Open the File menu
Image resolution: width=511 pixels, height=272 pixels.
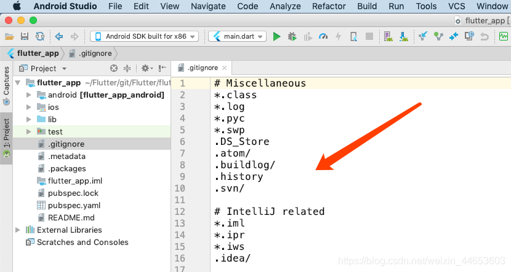coord(115,6)
